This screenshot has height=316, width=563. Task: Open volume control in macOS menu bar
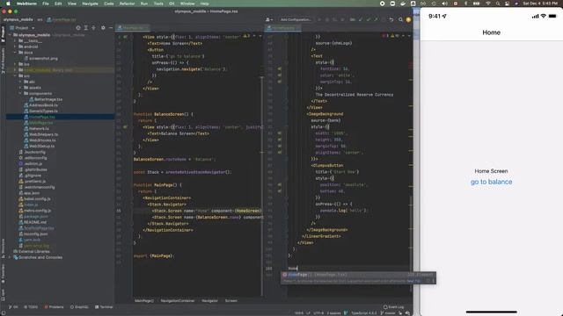pos(445,4)
